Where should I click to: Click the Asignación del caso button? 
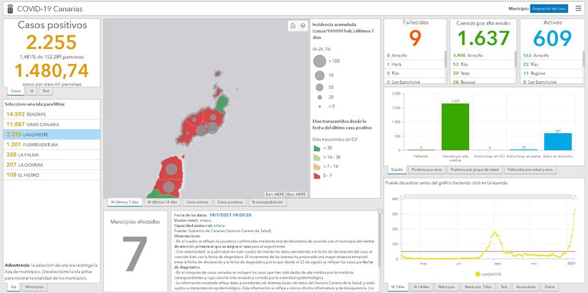point(549,9)
